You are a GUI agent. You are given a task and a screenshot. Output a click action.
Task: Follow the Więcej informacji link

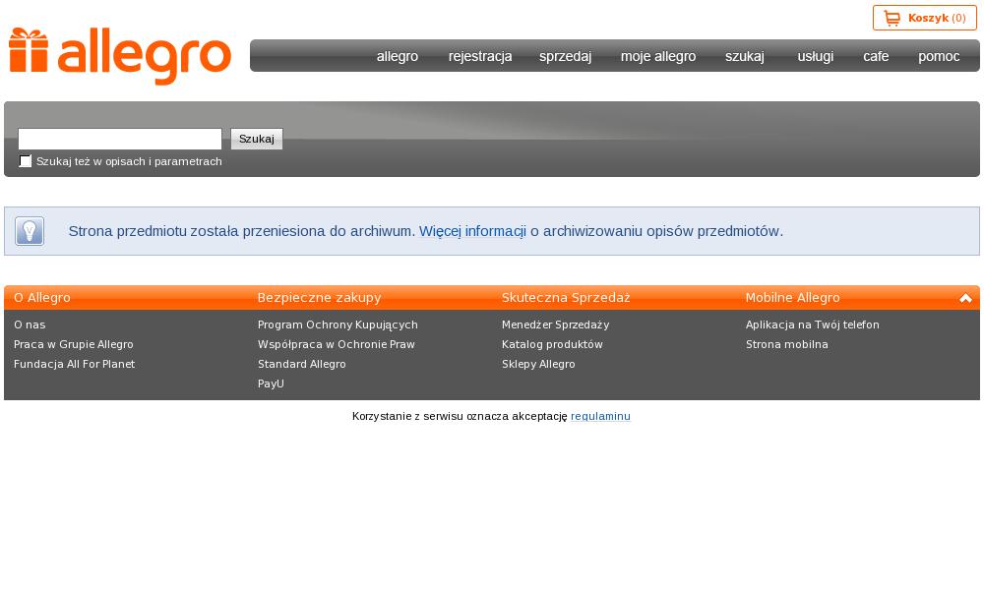click(x=472, y=231)
